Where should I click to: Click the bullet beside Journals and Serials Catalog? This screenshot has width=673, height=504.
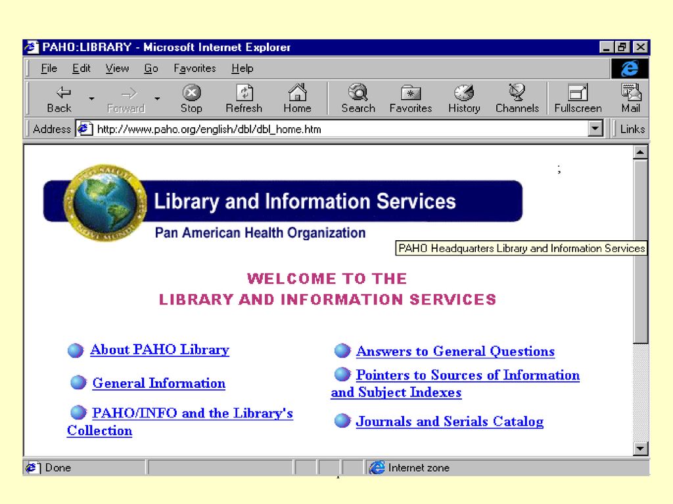[x=342, y=421]
